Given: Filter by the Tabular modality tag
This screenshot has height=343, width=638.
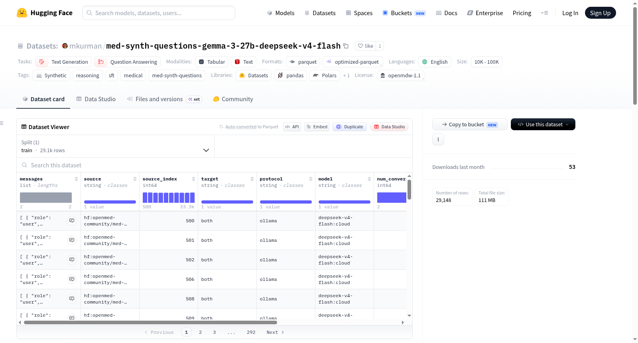Looking at the screenshot, I should tap(212, 62).
